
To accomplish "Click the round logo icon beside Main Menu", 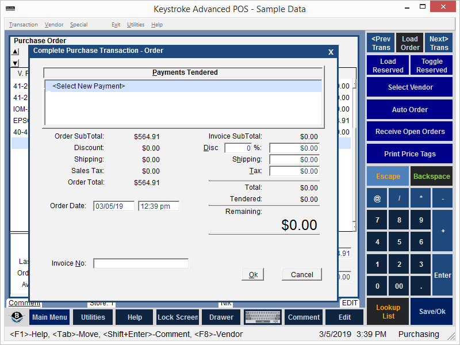I will [x=17, y=317].
